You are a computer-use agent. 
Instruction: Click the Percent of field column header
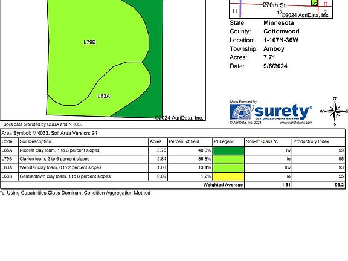tap(184, 141)
